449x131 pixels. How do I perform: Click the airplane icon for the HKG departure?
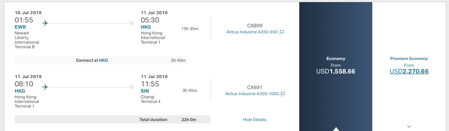pos(45,87)
